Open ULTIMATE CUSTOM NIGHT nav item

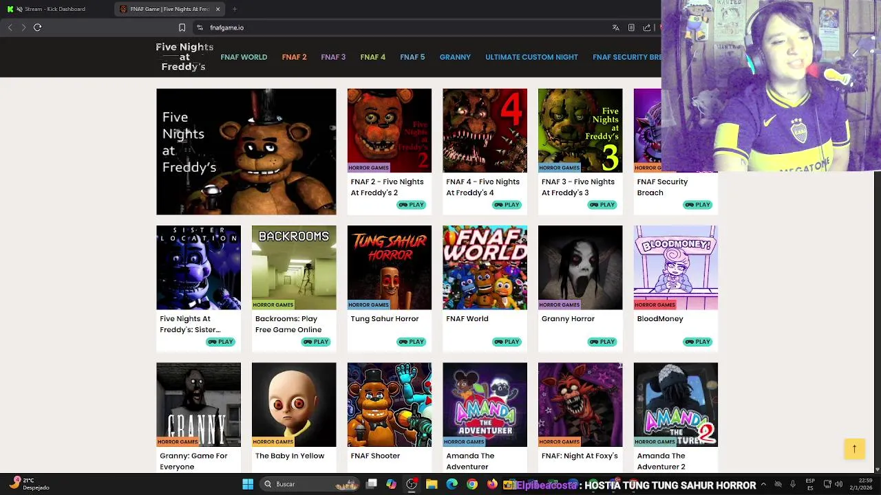click(x=531, y=57)
